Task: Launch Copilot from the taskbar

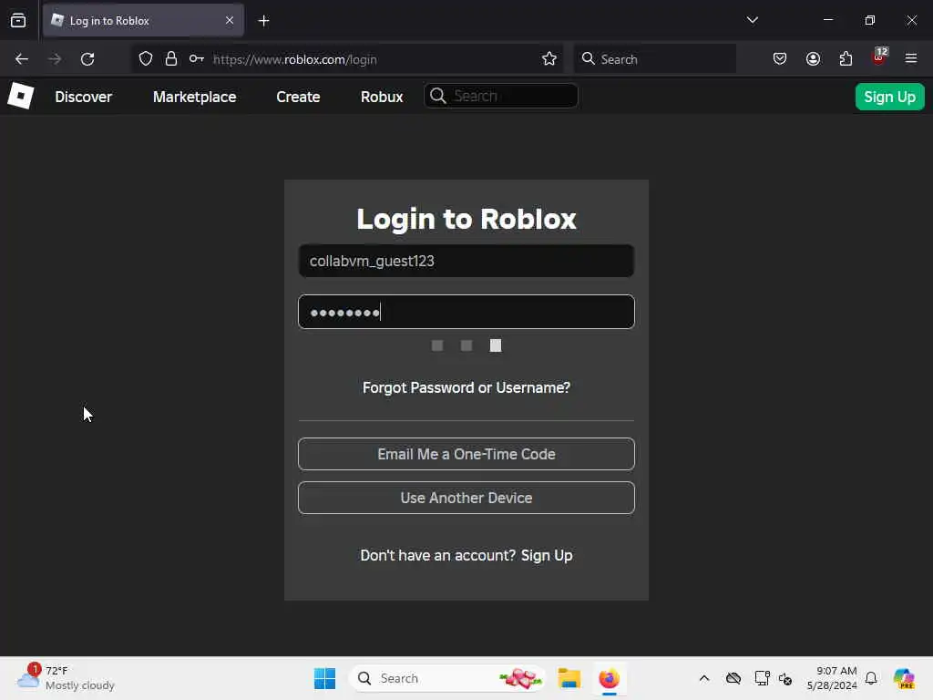Action: click(x=904, y=678)
